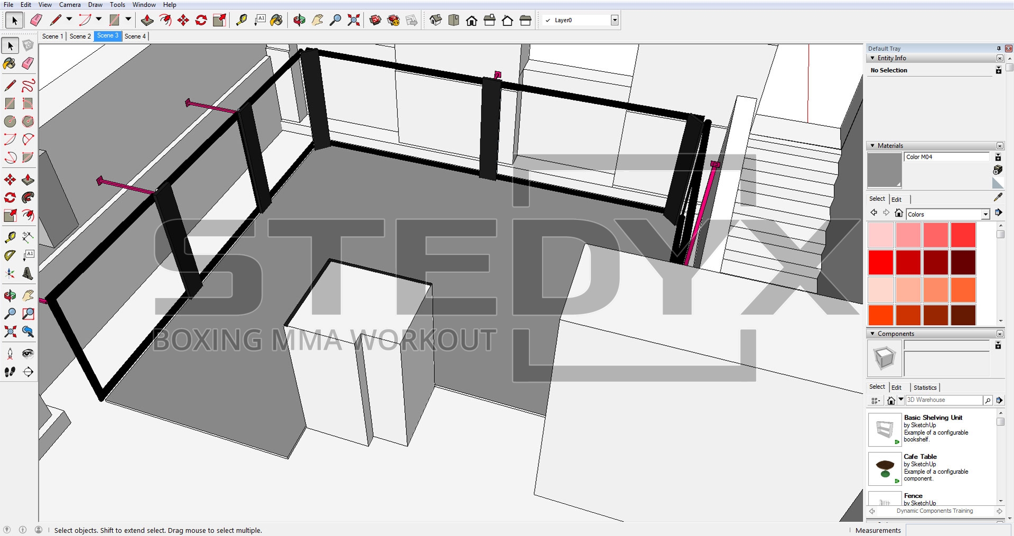Open the Line tool dropdown arrow
Screen dimensions: 1014x536
point(69,20)
